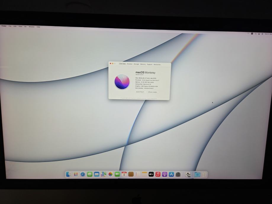
Task: Click the iMac 27-inch Late 2015 model line
Action: tap(146, 78)
